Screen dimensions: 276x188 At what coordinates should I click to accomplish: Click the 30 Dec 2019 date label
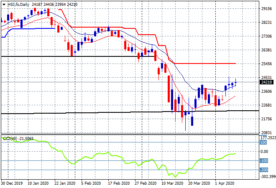coord(12,183)
